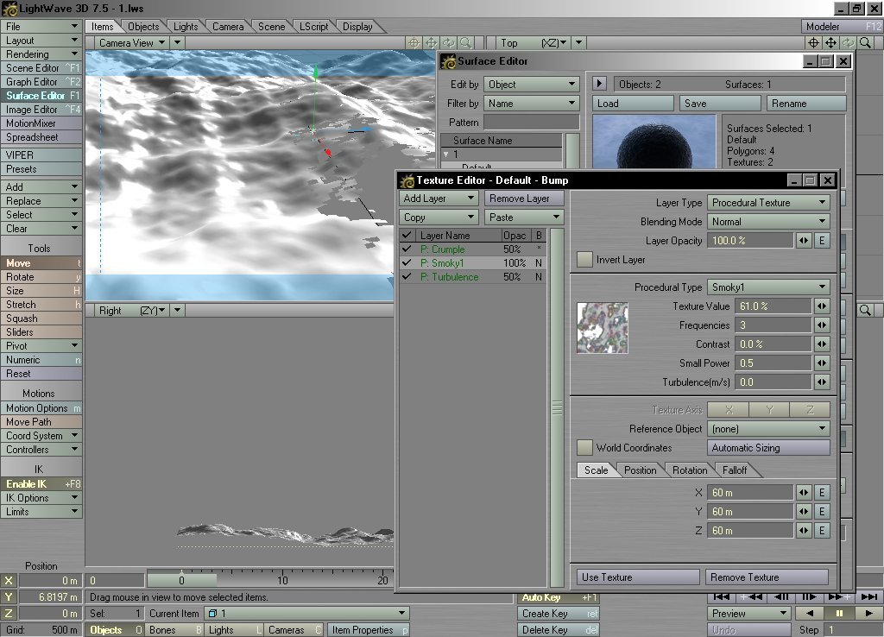
Task: Click the Camera View center icon in the toolbar
Action: click(x=414, y=43)
